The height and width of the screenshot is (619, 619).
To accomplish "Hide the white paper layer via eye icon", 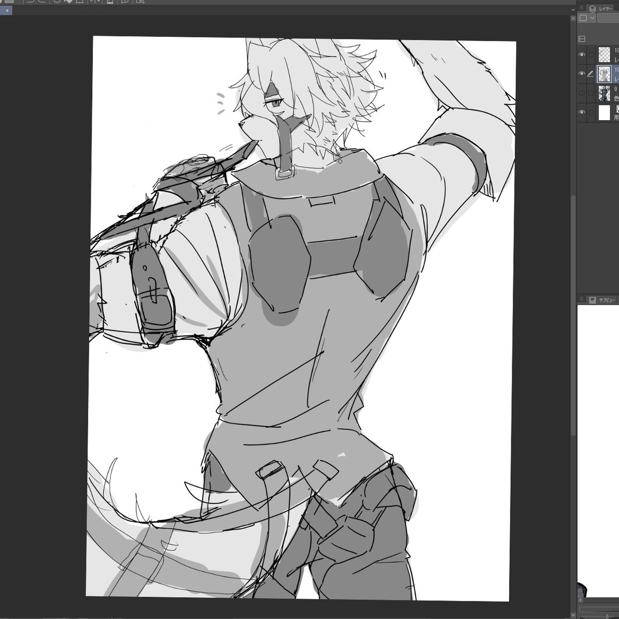I will pyautogui.click(x=582, y=112).
